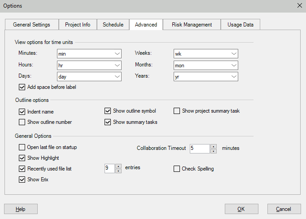
Task: Open the Risk Management tab
Action: point(192,25)
